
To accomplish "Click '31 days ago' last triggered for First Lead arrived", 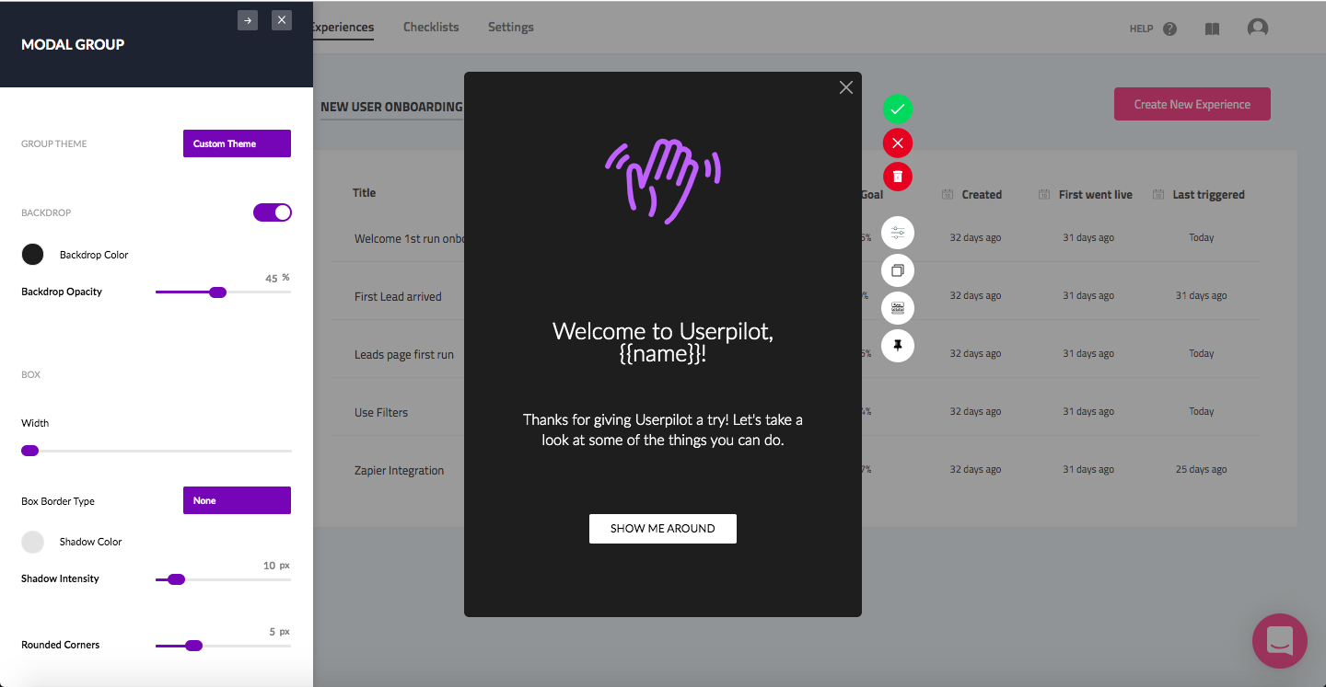I will point(1201,296).
